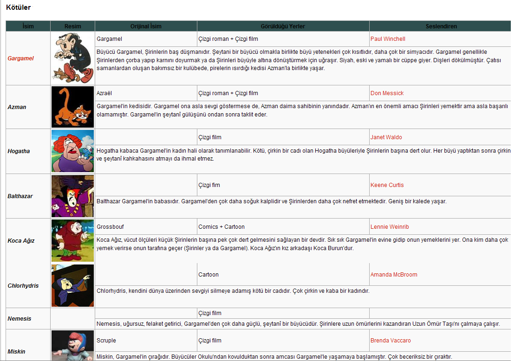This screenshot has height=361, width=515.
Task: Click the İsim column header
Action: coord(28,26)
